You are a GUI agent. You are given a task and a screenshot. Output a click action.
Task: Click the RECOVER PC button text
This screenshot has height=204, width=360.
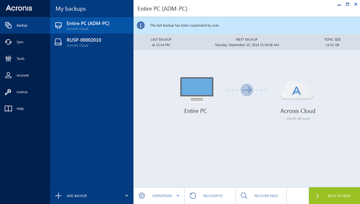coord(213,196)
